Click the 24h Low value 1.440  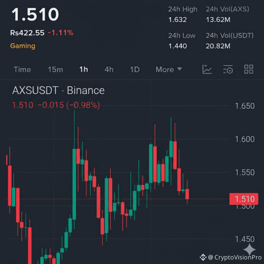point(178,46)
